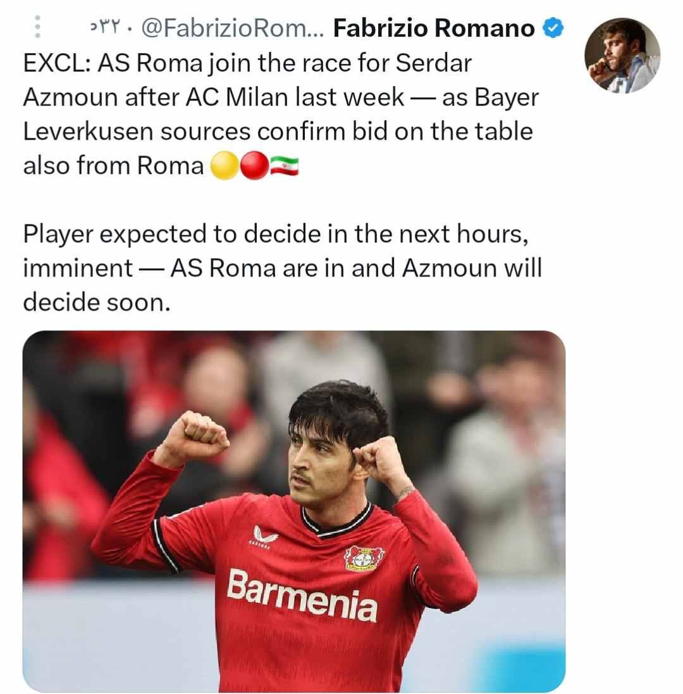Open the Fabrizio Romano display name
Viewport: 683px width, 694px height.
point(433,28)
